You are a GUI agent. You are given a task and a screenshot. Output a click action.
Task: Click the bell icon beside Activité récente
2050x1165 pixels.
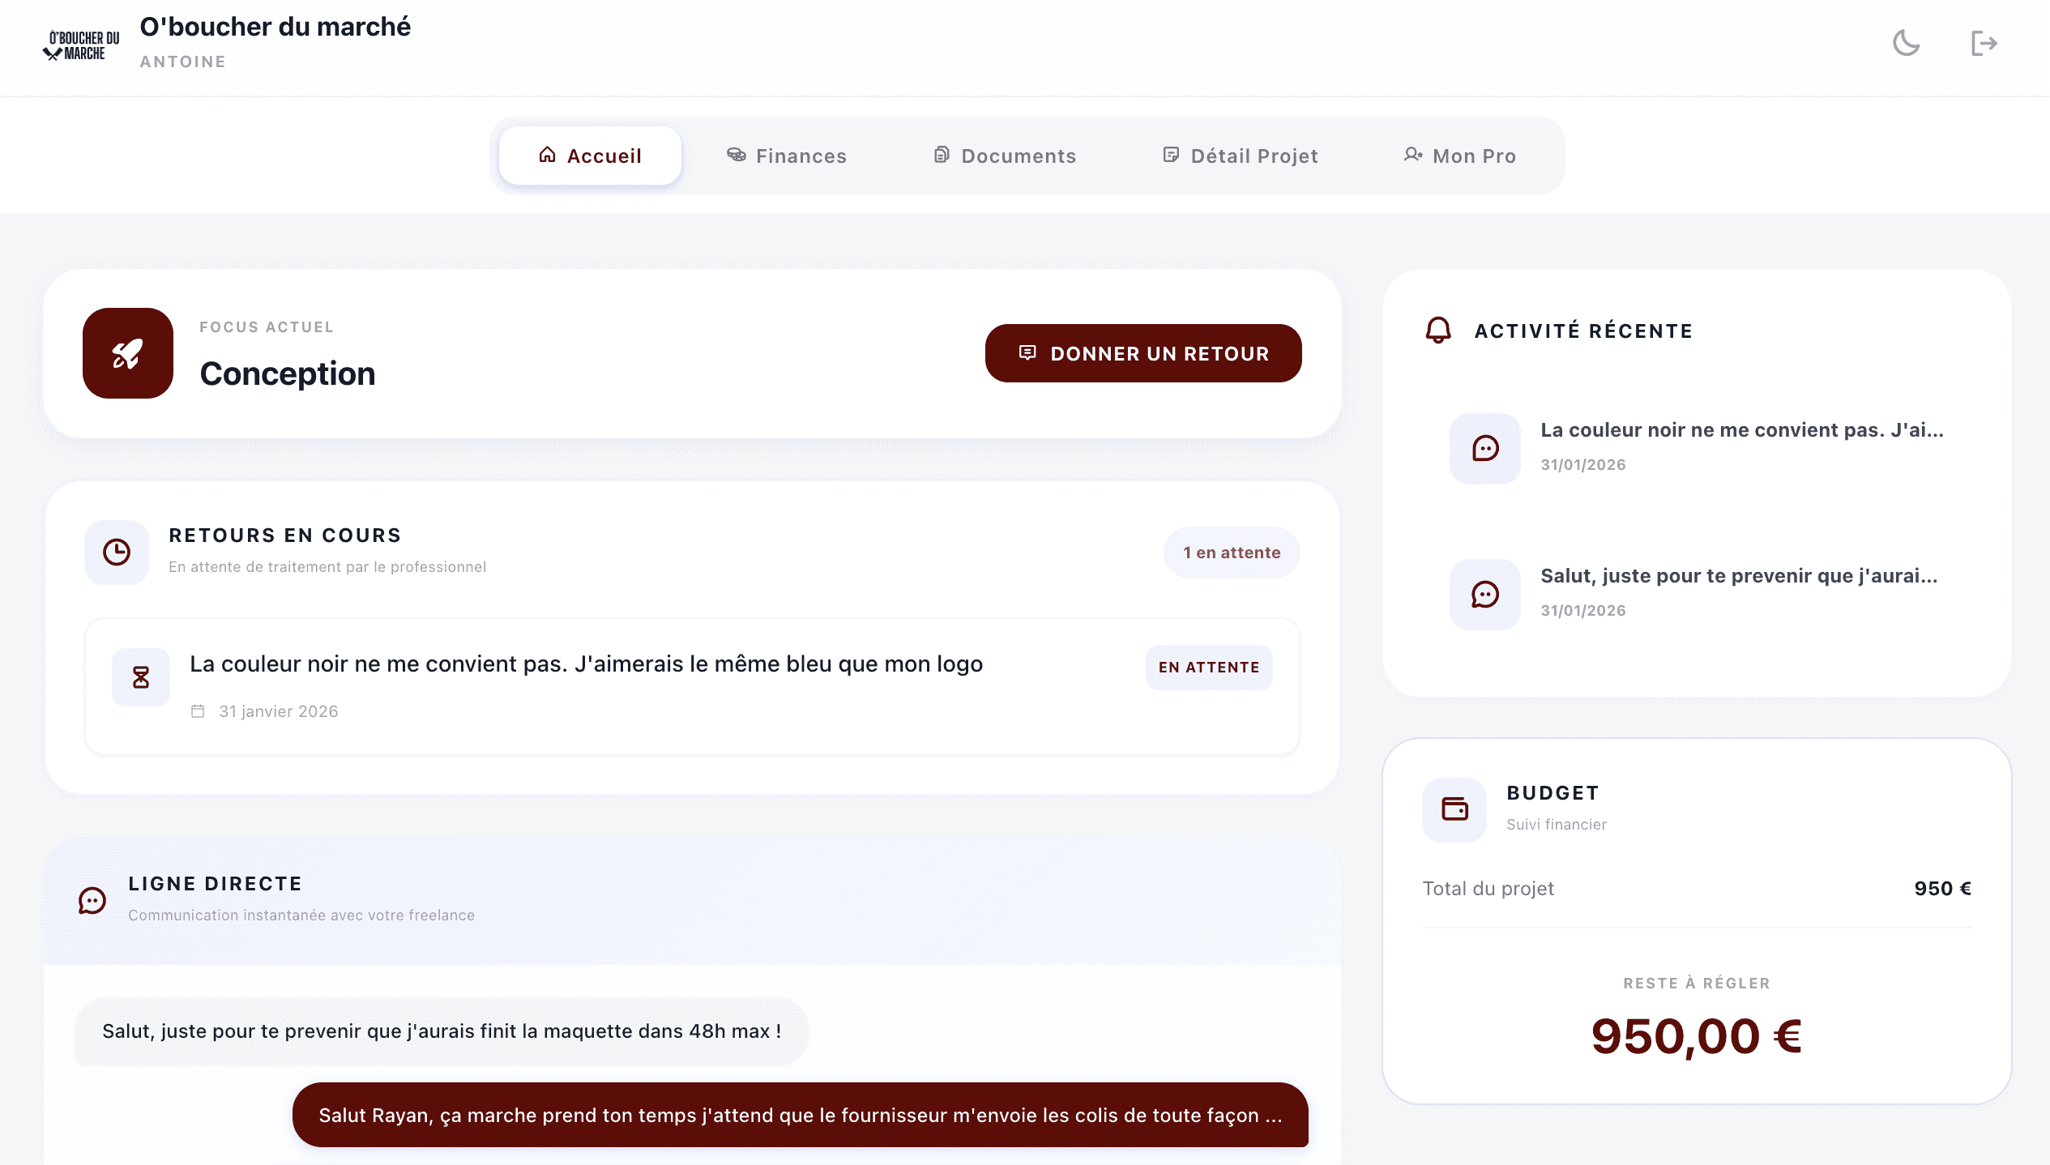tap(1438, 331)
